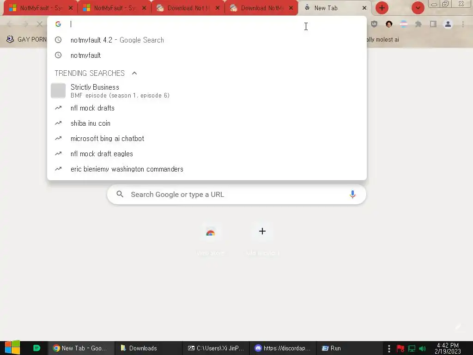The width and height of the screenshot is (473, 355).
Task: Close the first NotMyFault tab
Action: click(71, 8)
